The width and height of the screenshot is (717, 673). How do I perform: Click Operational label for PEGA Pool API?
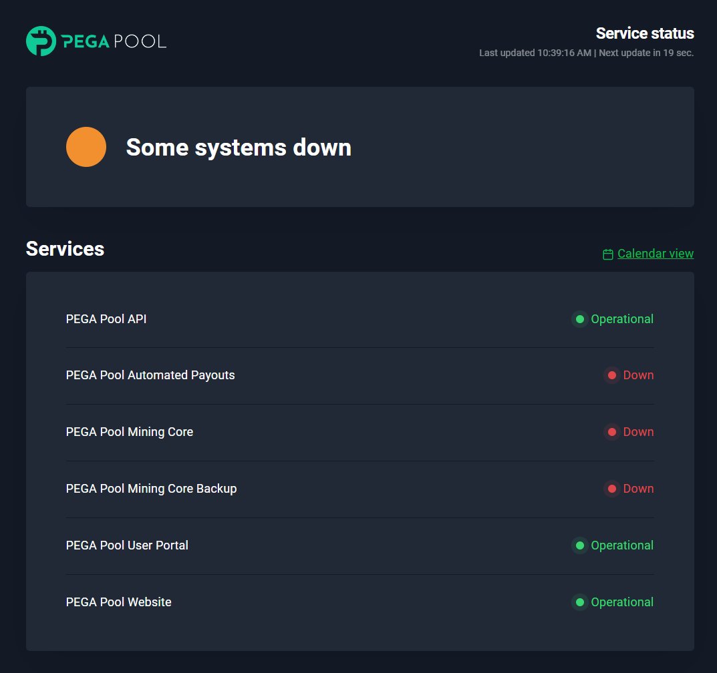(x=622, y=319)
